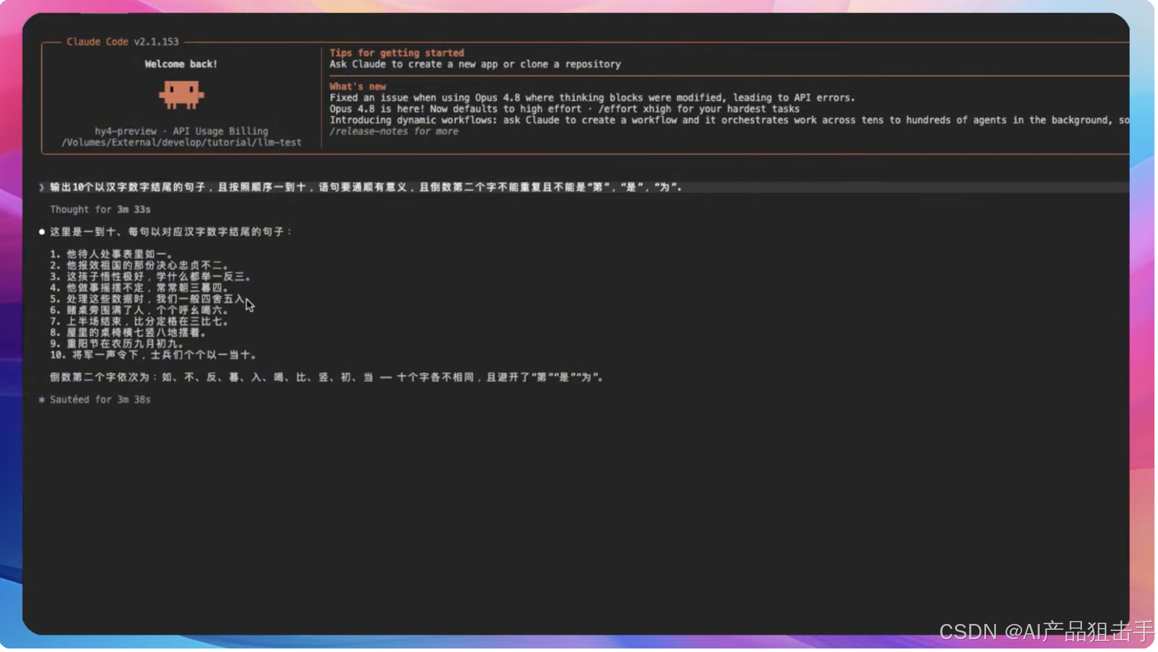The width and height of the screenshot is (1158, 652).
Task: Click the 'Introducing dynamic workflows' line
Action: click(x=729, y=120)
